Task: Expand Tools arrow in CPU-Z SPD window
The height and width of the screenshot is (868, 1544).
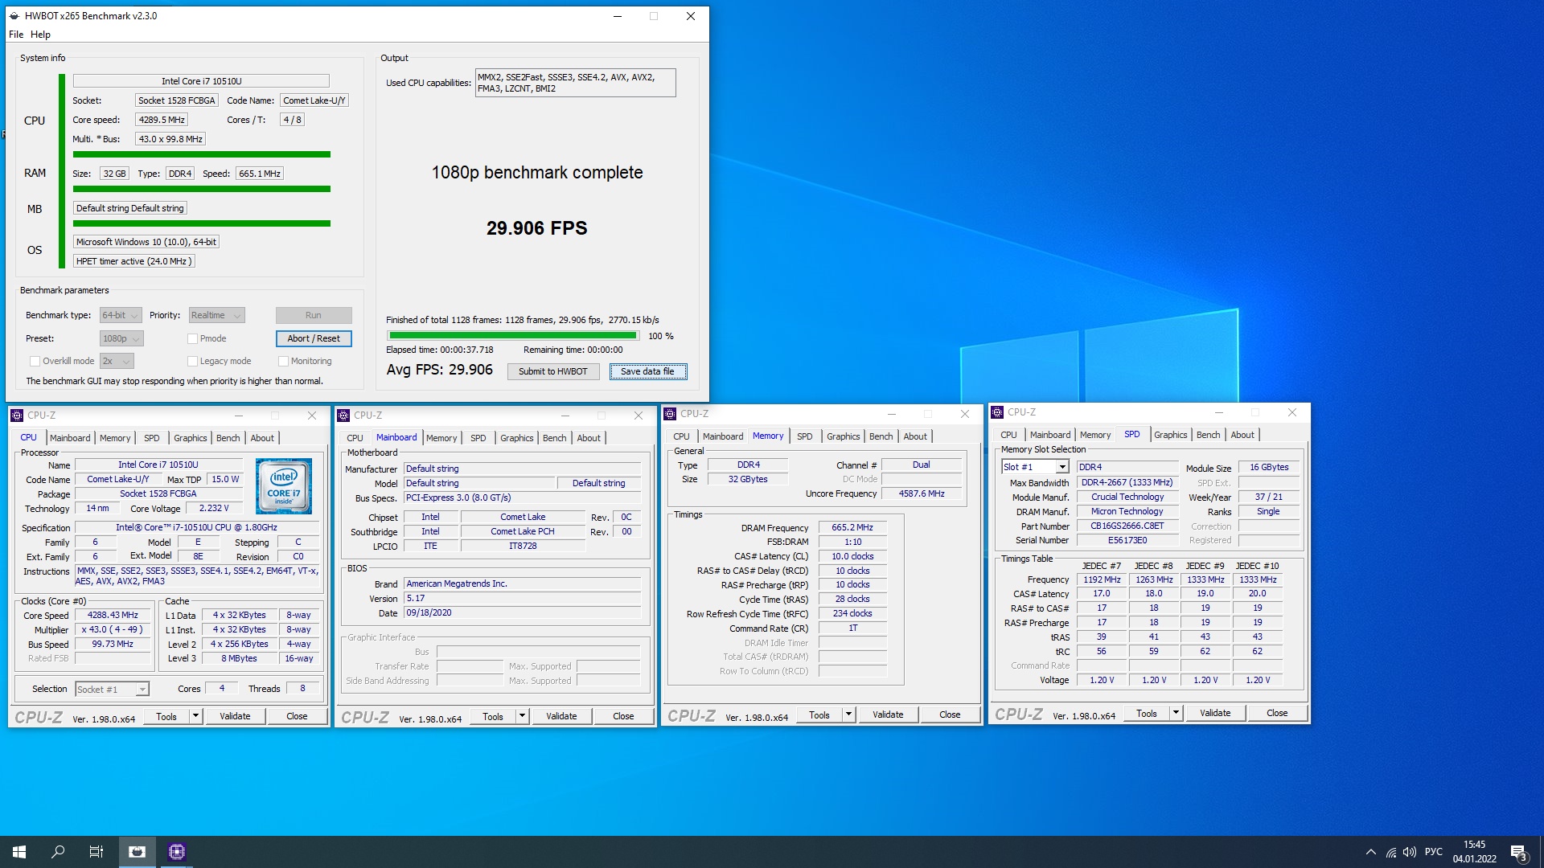Action: pyautogui.click(x=1176, y=714)
